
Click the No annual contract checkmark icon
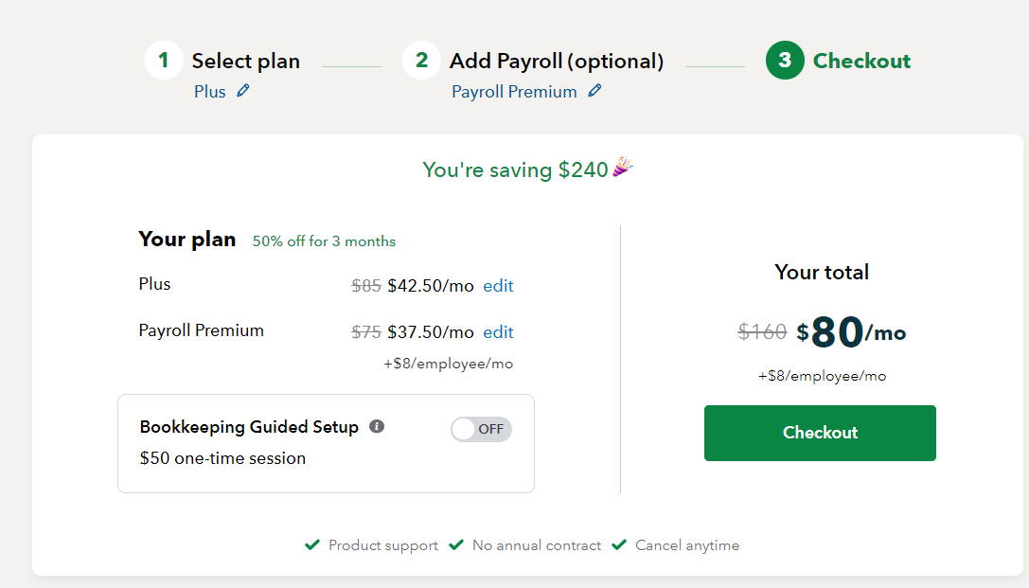pos(456,544)
